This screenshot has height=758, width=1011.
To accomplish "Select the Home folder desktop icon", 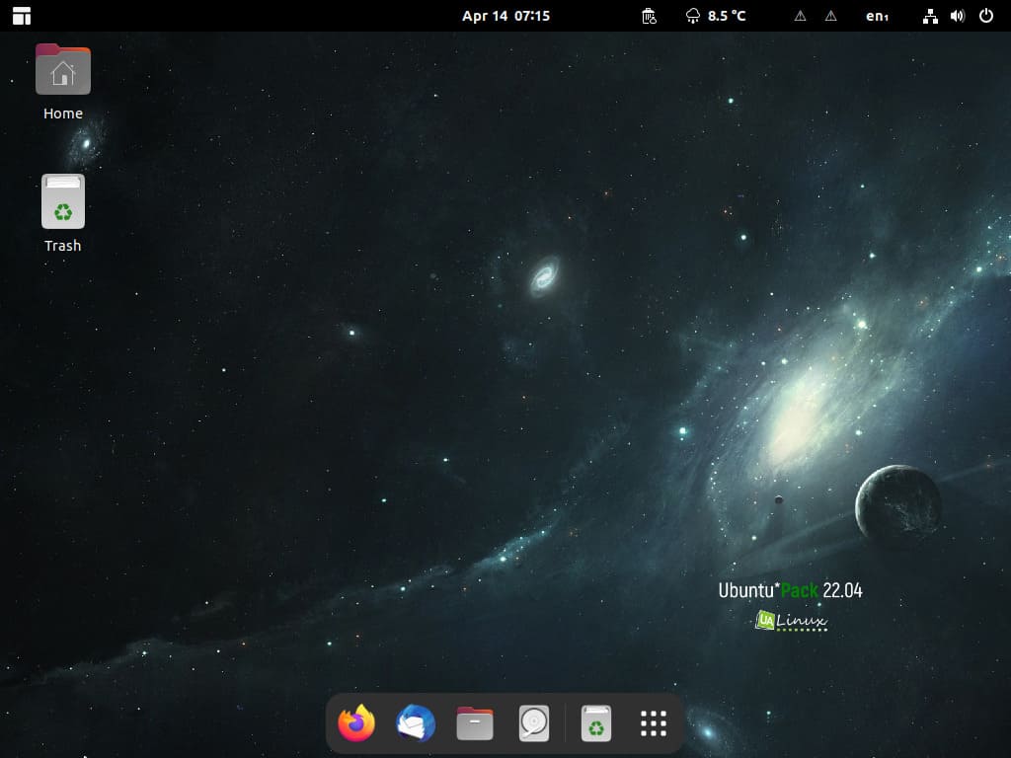I will tap(63, 70).
